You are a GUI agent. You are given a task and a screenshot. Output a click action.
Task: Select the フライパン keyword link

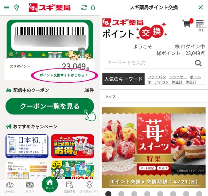click(157, 77)
